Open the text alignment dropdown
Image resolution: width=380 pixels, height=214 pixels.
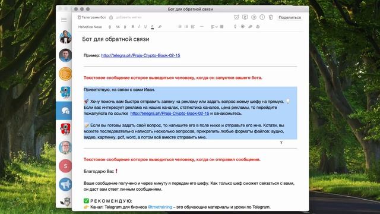pos(214,27)
